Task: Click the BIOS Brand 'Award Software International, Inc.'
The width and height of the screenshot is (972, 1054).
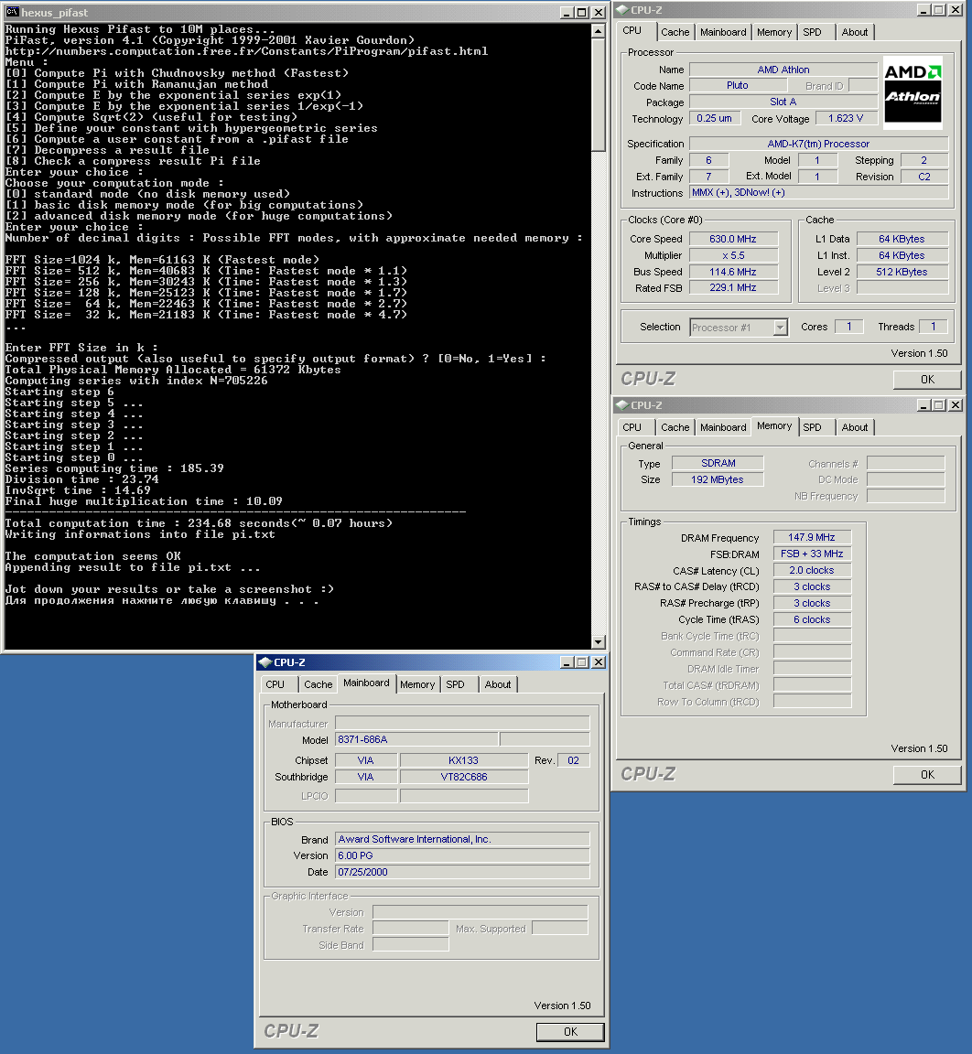Action: click(462, 839)
